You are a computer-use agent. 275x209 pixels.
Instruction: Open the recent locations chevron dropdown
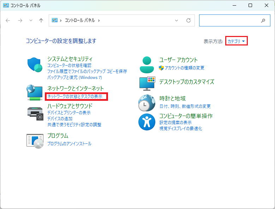tap(31, 20)
